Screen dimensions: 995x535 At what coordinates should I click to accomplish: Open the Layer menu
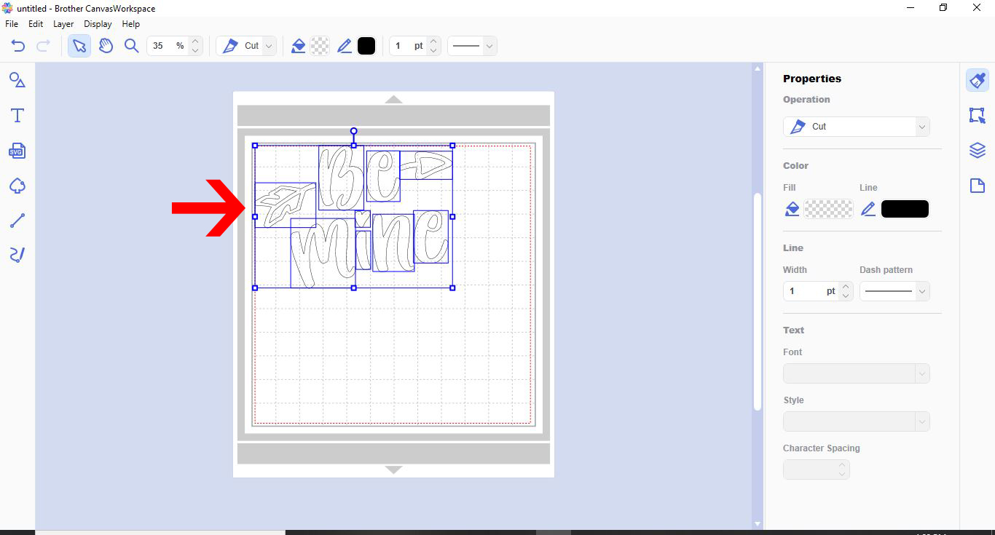(63, 23)
